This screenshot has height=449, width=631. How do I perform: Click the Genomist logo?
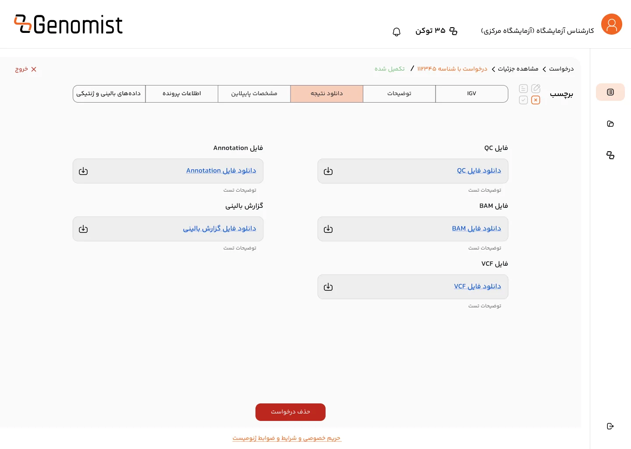(68, 24)
